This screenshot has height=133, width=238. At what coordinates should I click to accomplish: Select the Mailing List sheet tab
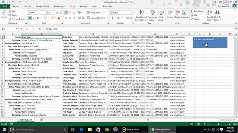(x=26, y=120)
